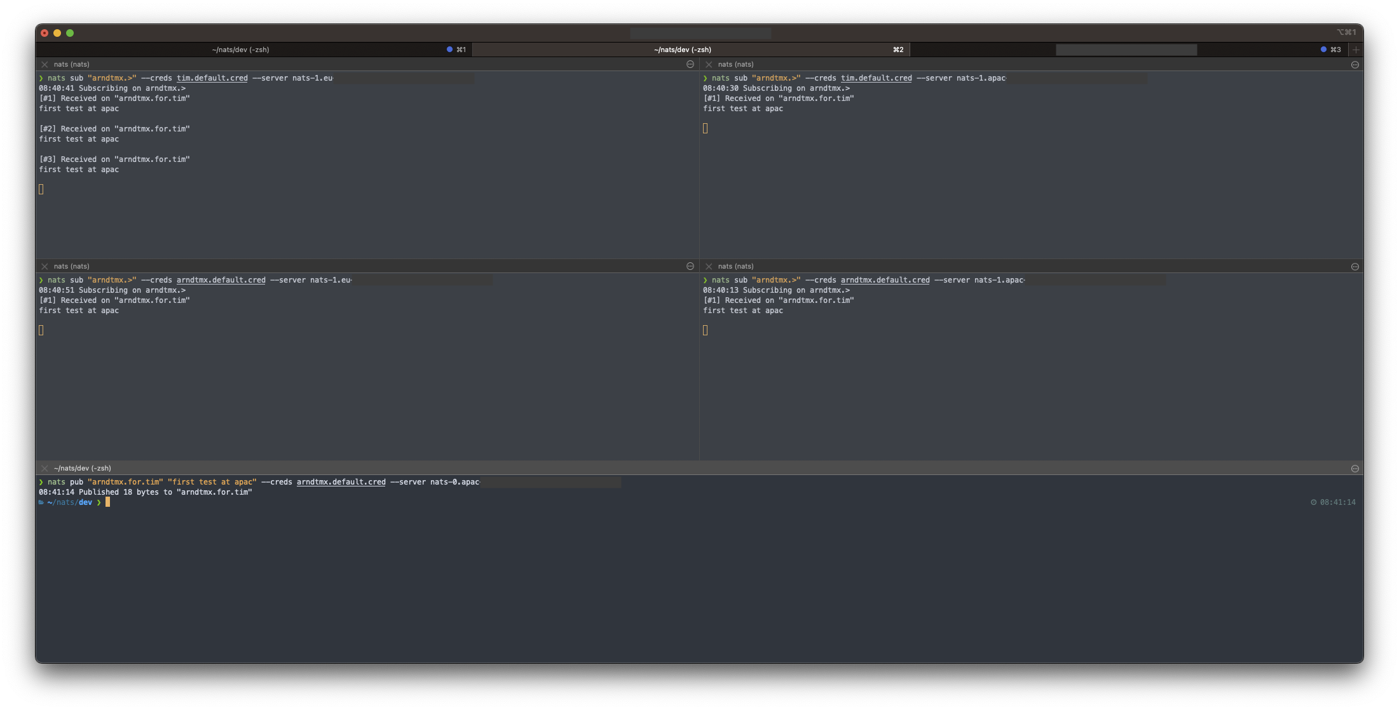Click the green full-screen traffic light button
1399x710 pixels.
coord(70,32)
